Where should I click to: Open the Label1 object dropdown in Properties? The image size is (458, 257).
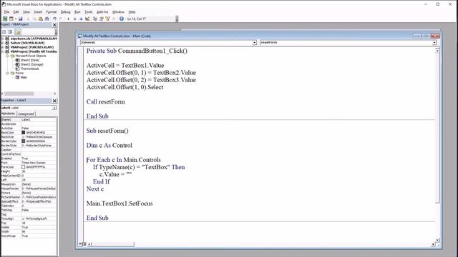click(x=54, y=108)
